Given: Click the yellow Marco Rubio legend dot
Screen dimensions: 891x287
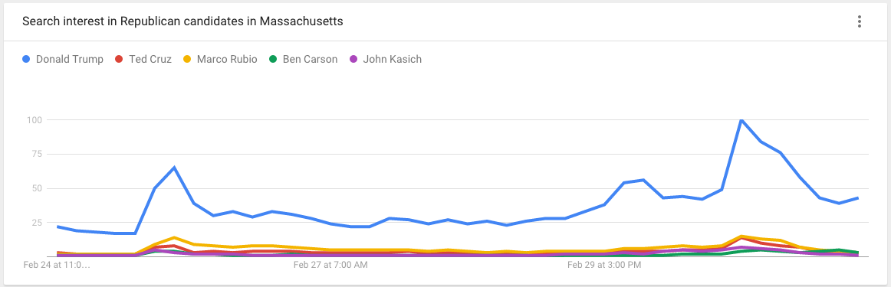Looking at the screenshot, I should point(187,59).
